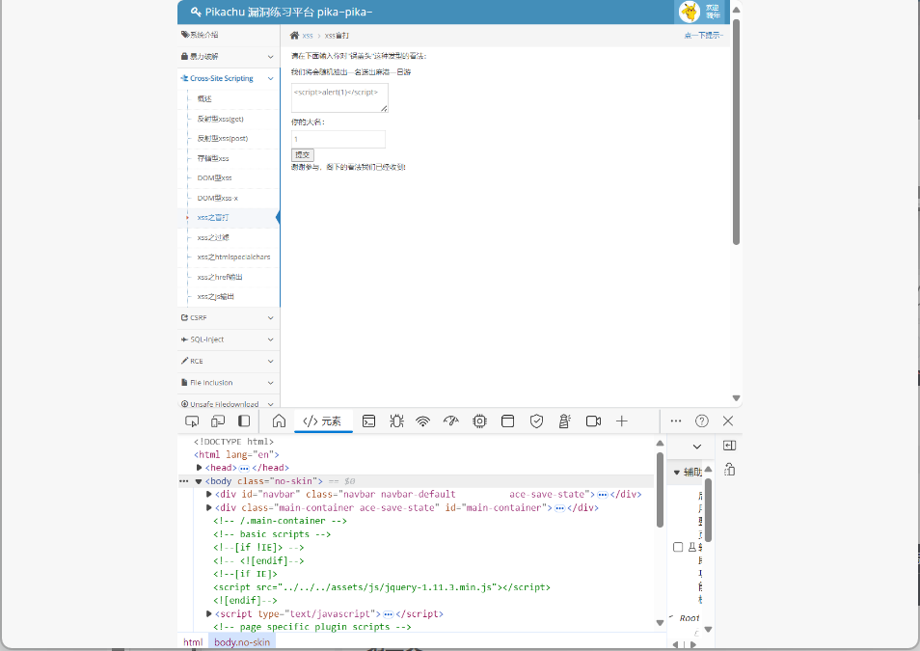Expand SQL-Inject sidebar menu
This screenshot has height=651, width=920.
click(229, 339)
